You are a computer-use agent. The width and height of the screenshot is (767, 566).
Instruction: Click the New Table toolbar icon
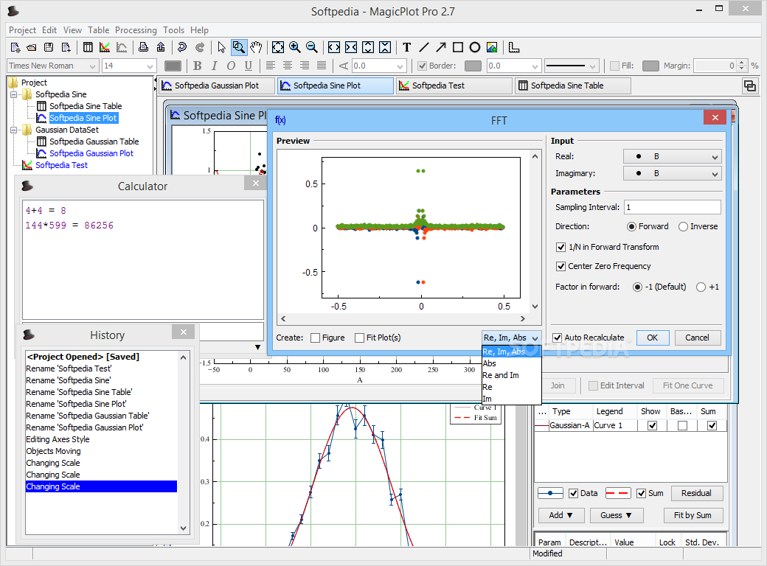tap(88, 47)
